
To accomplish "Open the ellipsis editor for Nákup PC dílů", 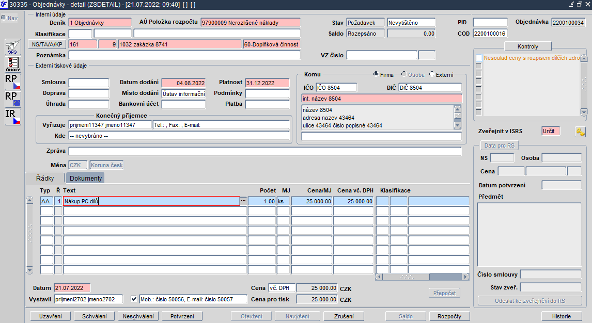I will click(x=243, y=201).
